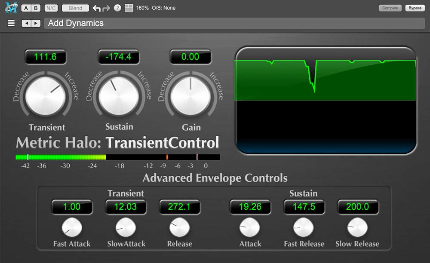The image size is (430, 263).
Task: Open help with the question mark icon
Action: (117, 8)
